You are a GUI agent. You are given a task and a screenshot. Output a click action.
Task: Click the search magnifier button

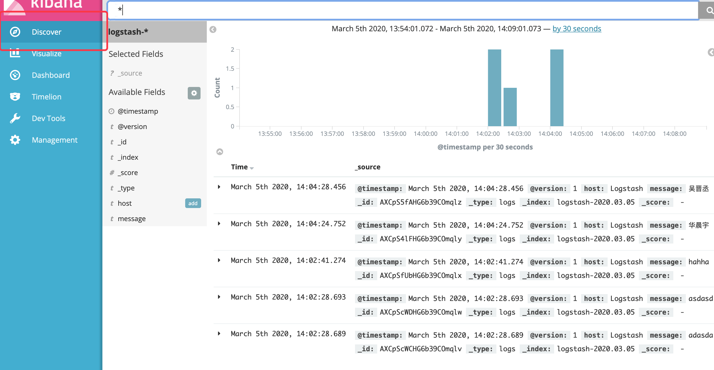point(708,11)
